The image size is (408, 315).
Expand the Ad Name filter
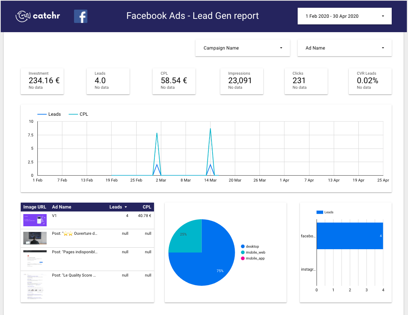[x=344, y=48]
